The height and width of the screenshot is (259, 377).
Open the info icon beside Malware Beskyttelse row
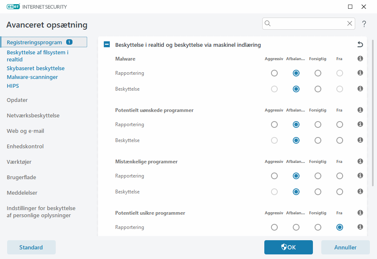(x=360, y=89)
